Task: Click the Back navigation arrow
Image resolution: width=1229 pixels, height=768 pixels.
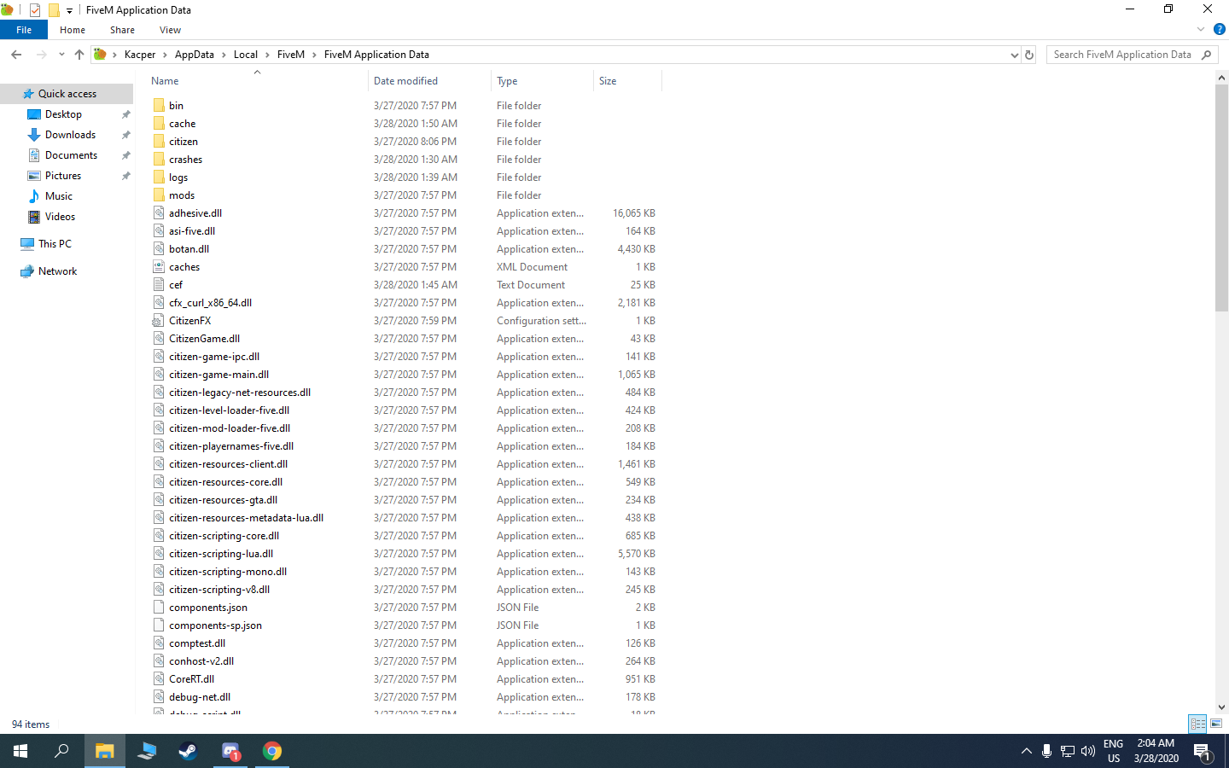Action: tap(16, 55)
